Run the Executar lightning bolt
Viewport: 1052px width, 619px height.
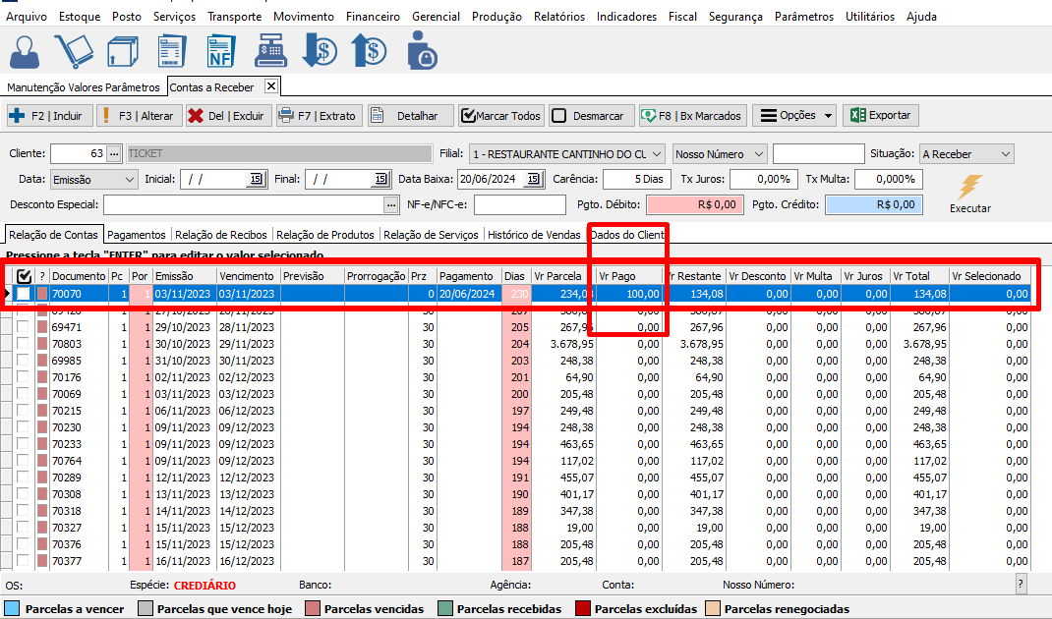(x=969, y=187)
